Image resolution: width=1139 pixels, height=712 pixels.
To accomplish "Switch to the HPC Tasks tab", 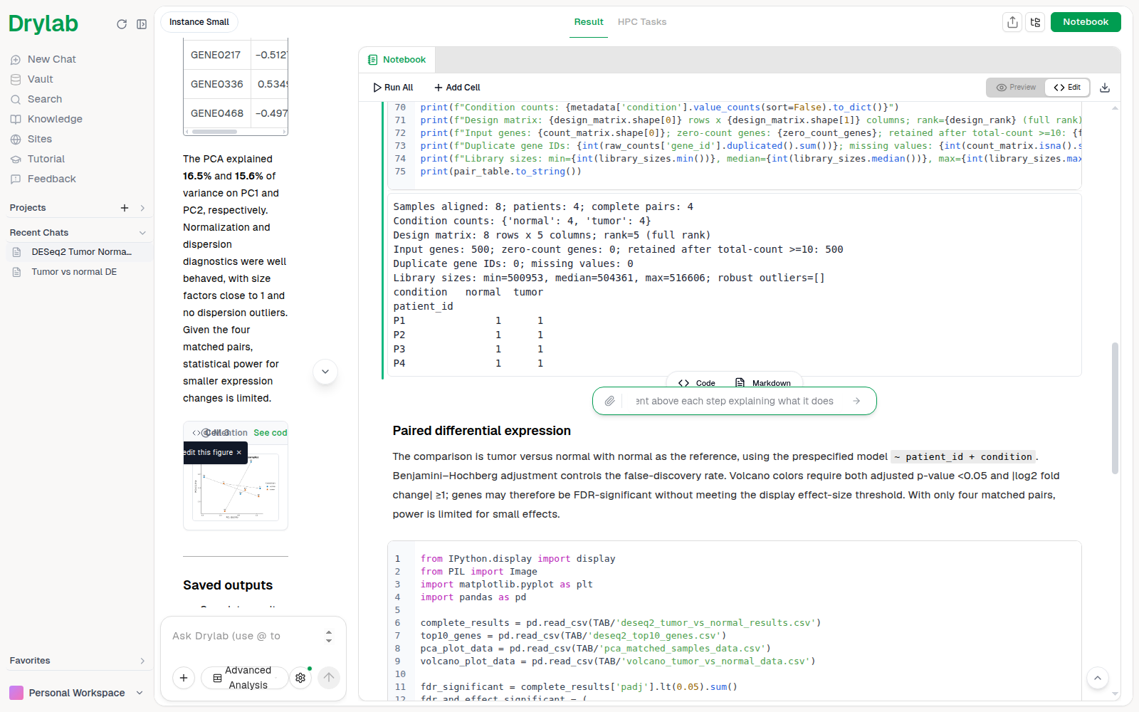I will (x=642, y=22).
